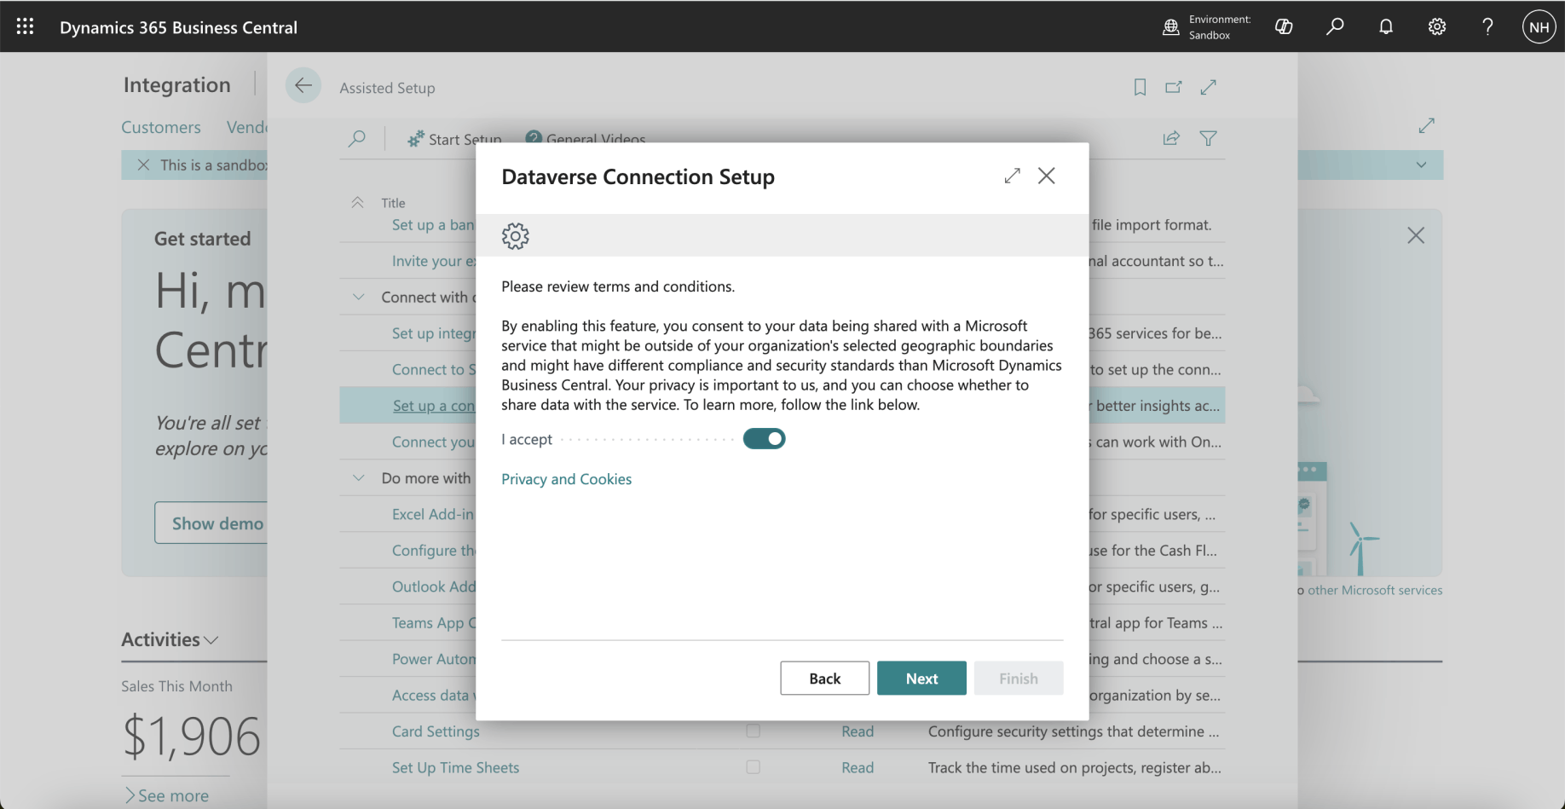This screenshot has height=809, width=1565.
Task: Open the settings gear in top bar
Action: (1437, 26)
